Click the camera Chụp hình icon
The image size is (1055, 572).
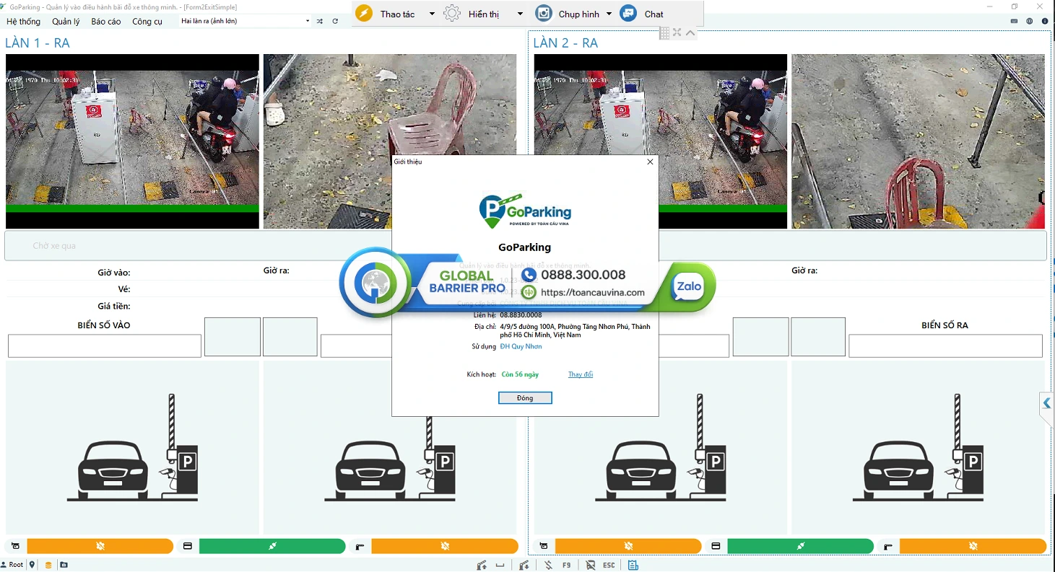tap(543, 14)
